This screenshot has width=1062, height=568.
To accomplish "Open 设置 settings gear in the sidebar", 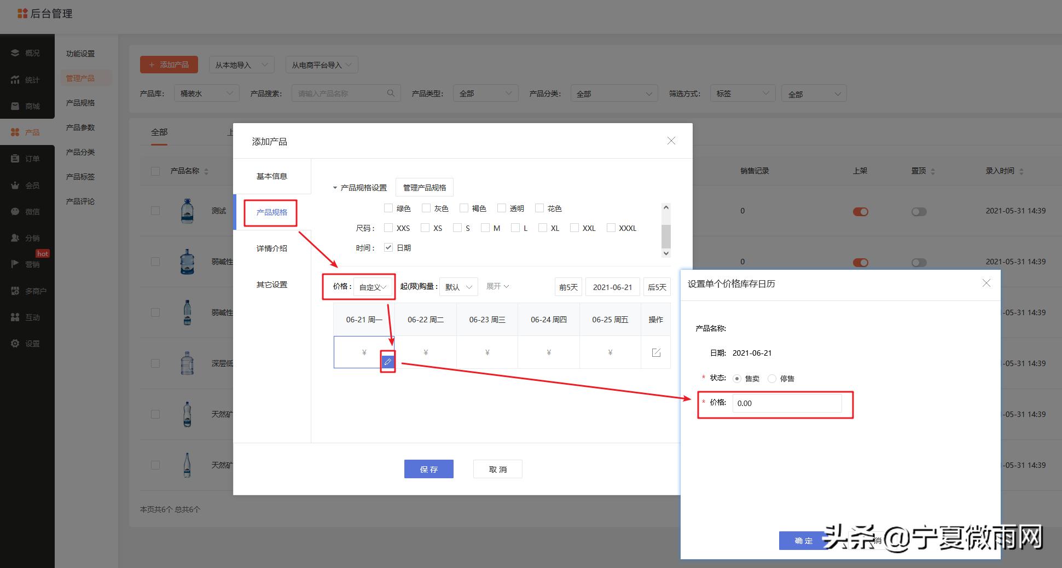I will tap(27, 344).
